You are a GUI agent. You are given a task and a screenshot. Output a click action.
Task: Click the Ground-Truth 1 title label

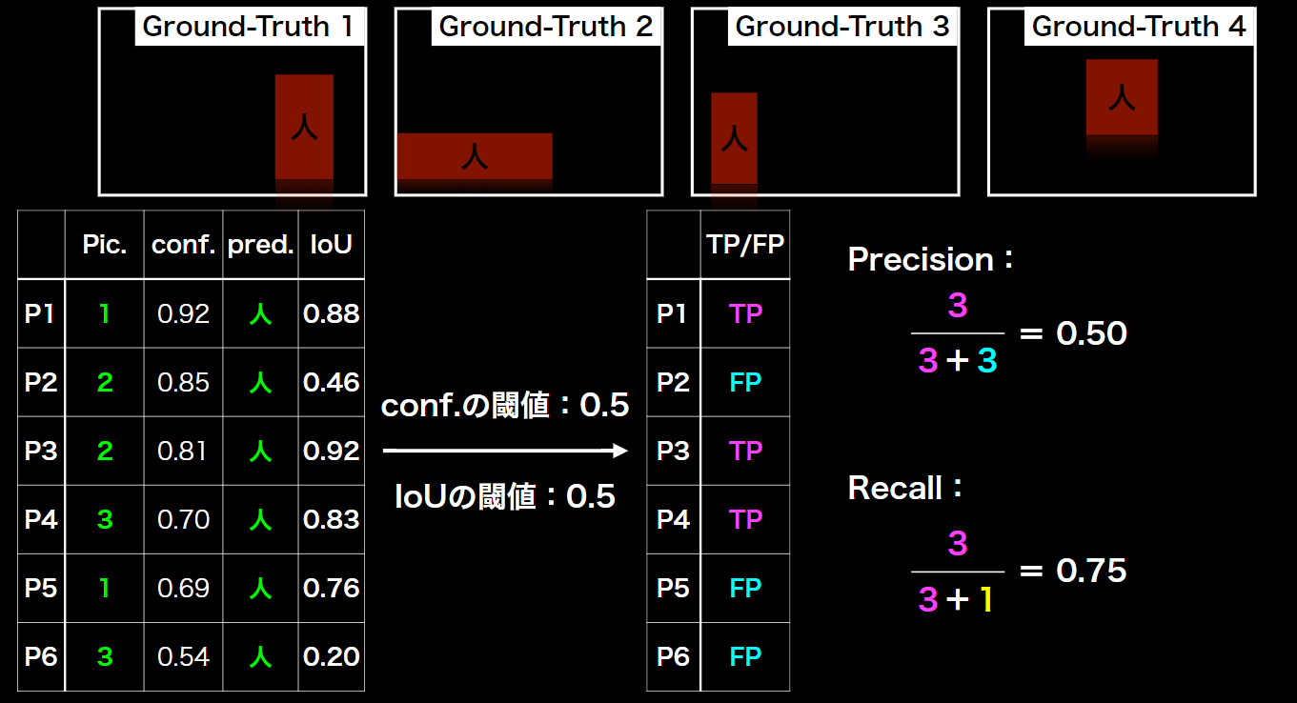[x=249, y=27]
